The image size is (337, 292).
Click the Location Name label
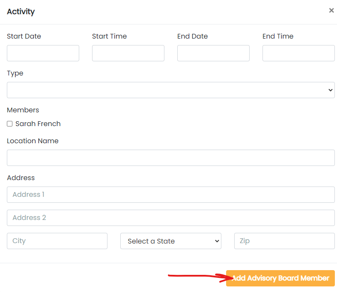33,141
